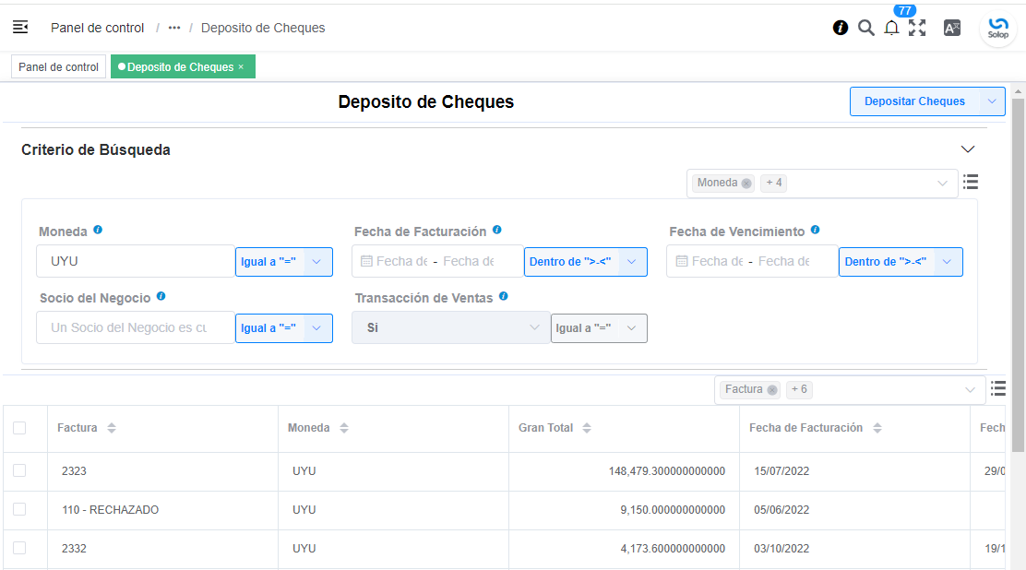Click the search magnifier icon

tap(865, 28)
